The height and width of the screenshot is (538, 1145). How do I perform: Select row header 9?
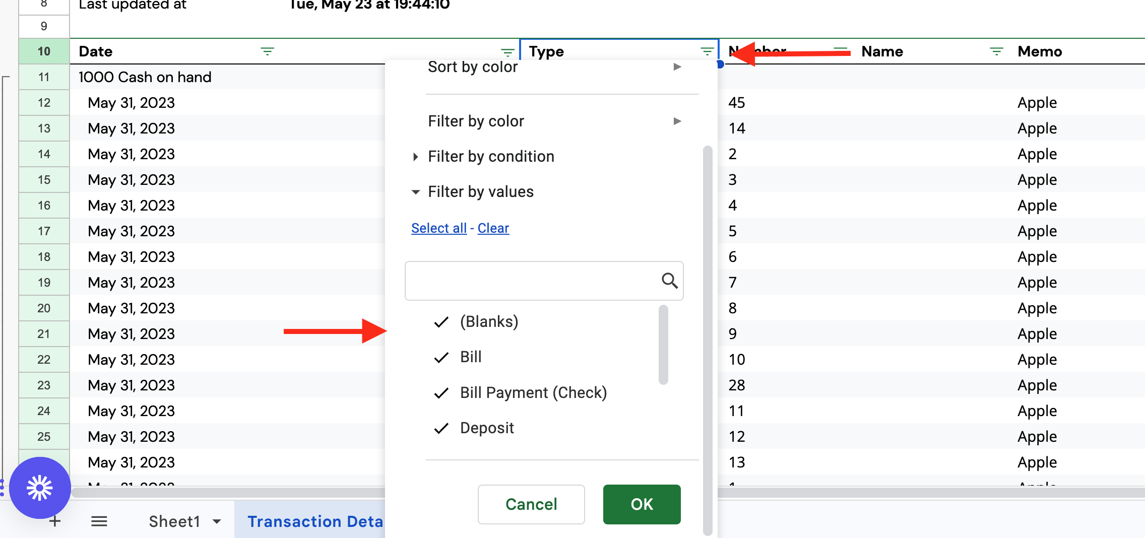click(44, 26)
